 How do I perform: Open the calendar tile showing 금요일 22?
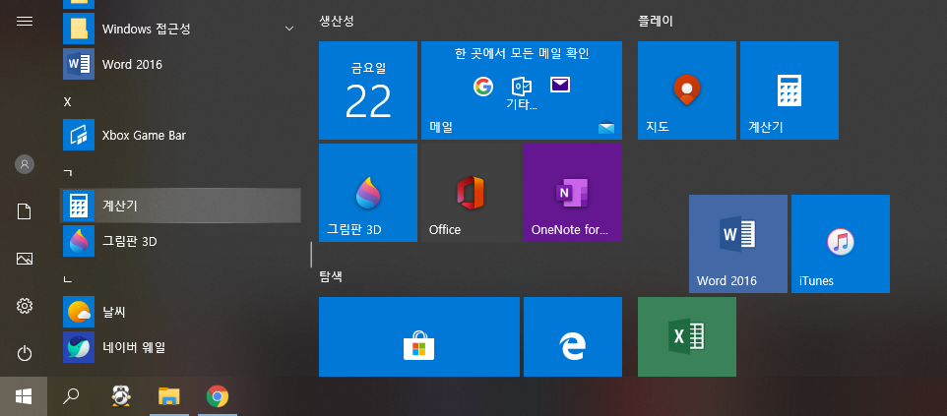368,90
